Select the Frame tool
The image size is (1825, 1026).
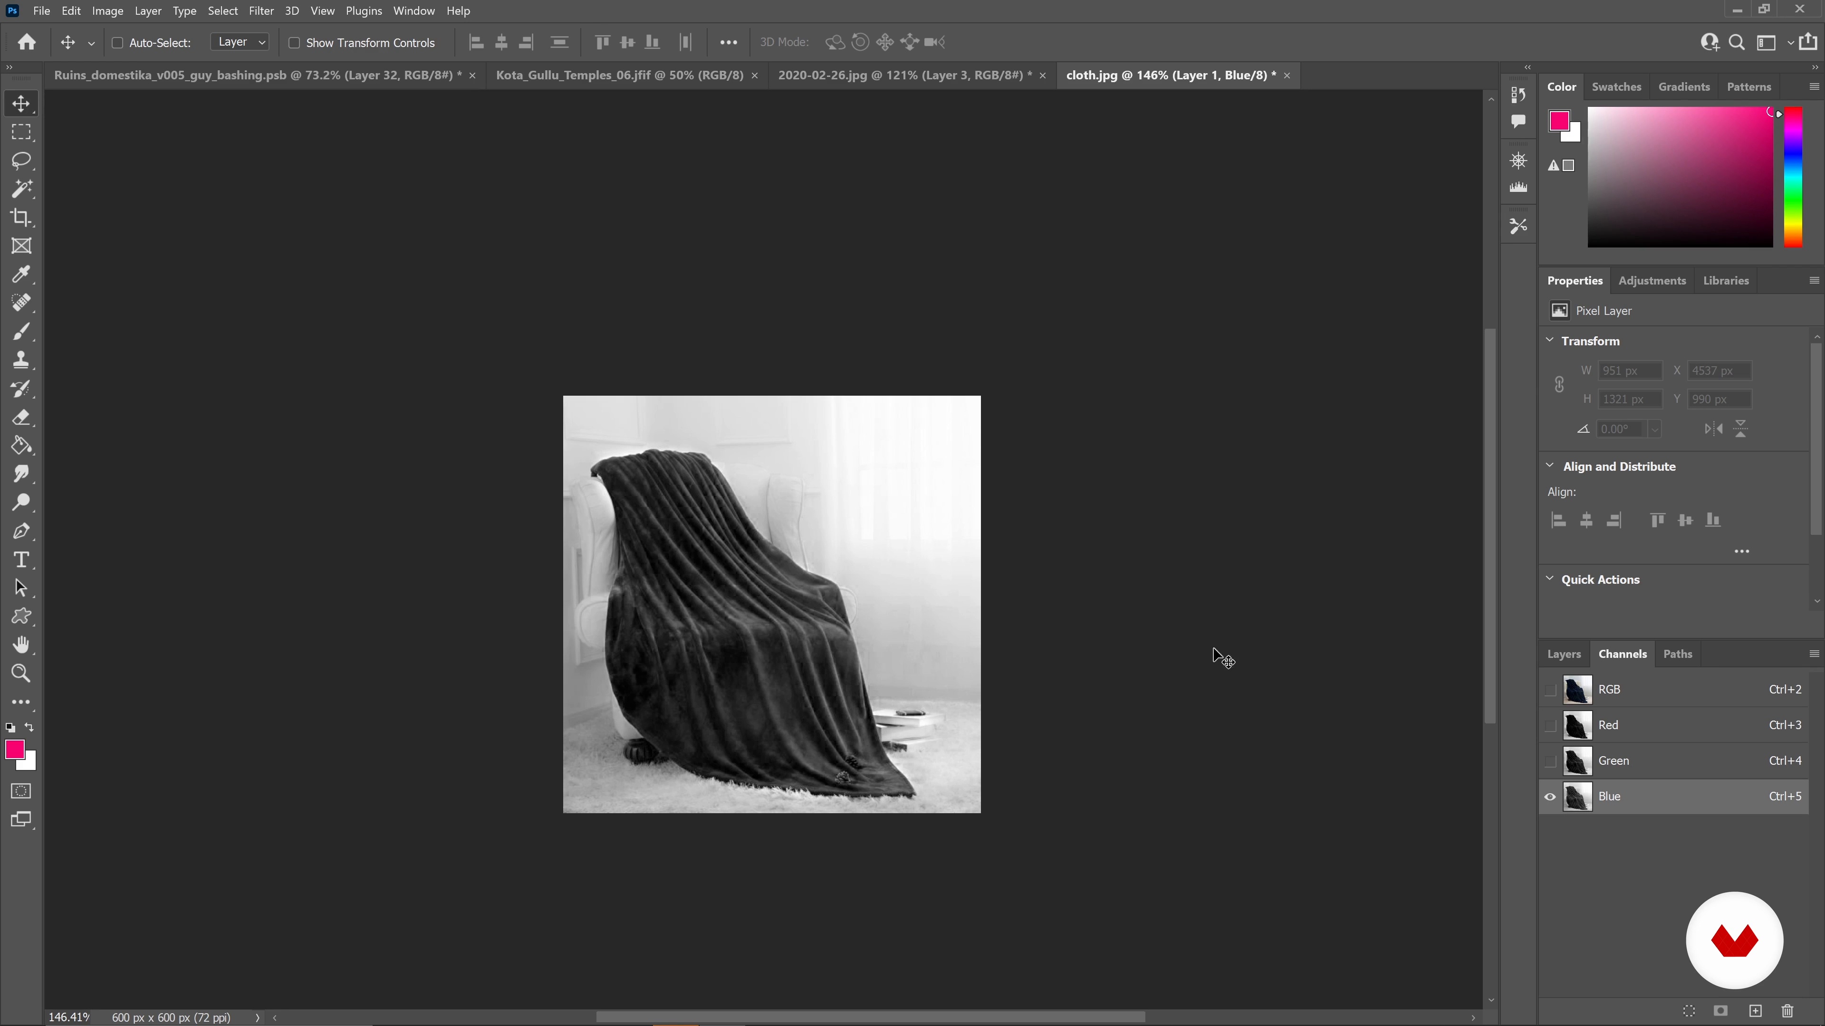(21, 246)
